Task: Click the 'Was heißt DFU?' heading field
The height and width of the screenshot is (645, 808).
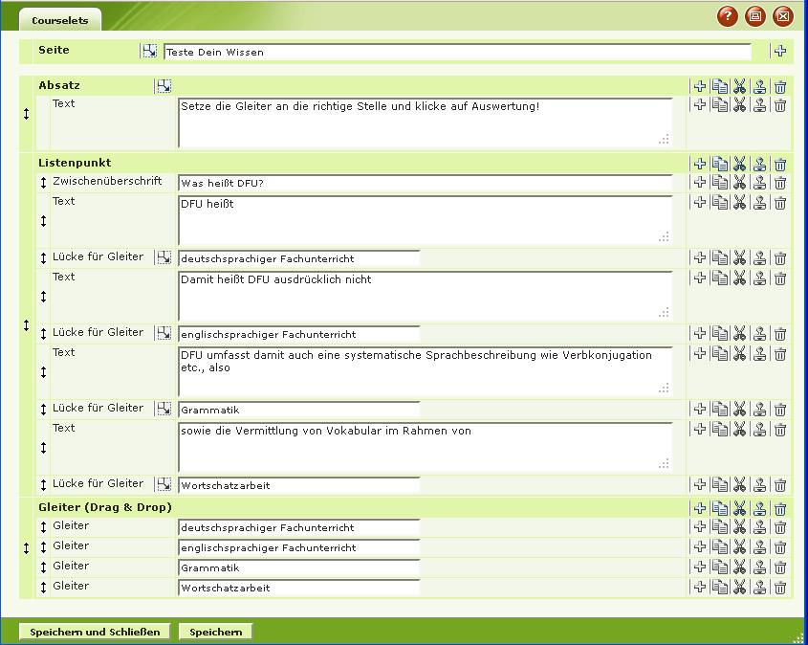Action: pos(426,183)
